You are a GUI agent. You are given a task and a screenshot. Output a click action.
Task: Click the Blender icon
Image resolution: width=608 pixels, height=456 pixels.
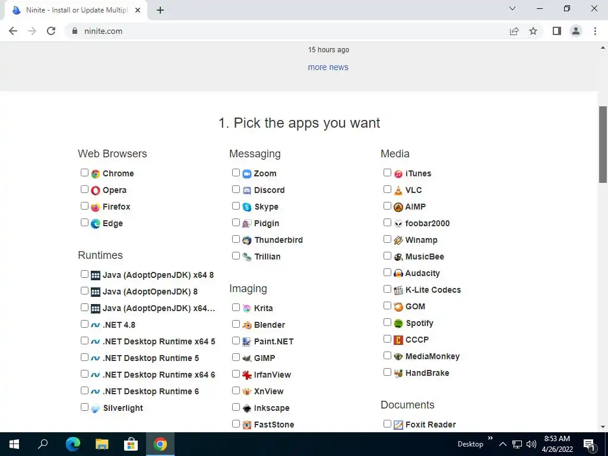[x=247, y=325]
